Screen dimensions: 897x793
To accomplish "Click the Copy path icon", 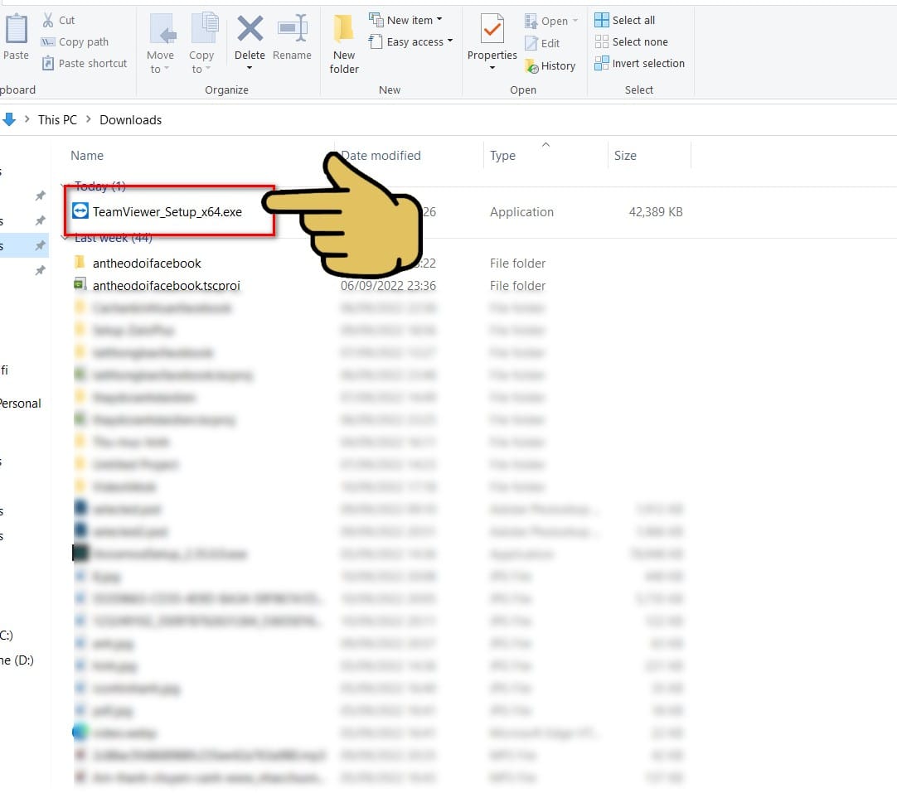I will (x=48, y=41).
